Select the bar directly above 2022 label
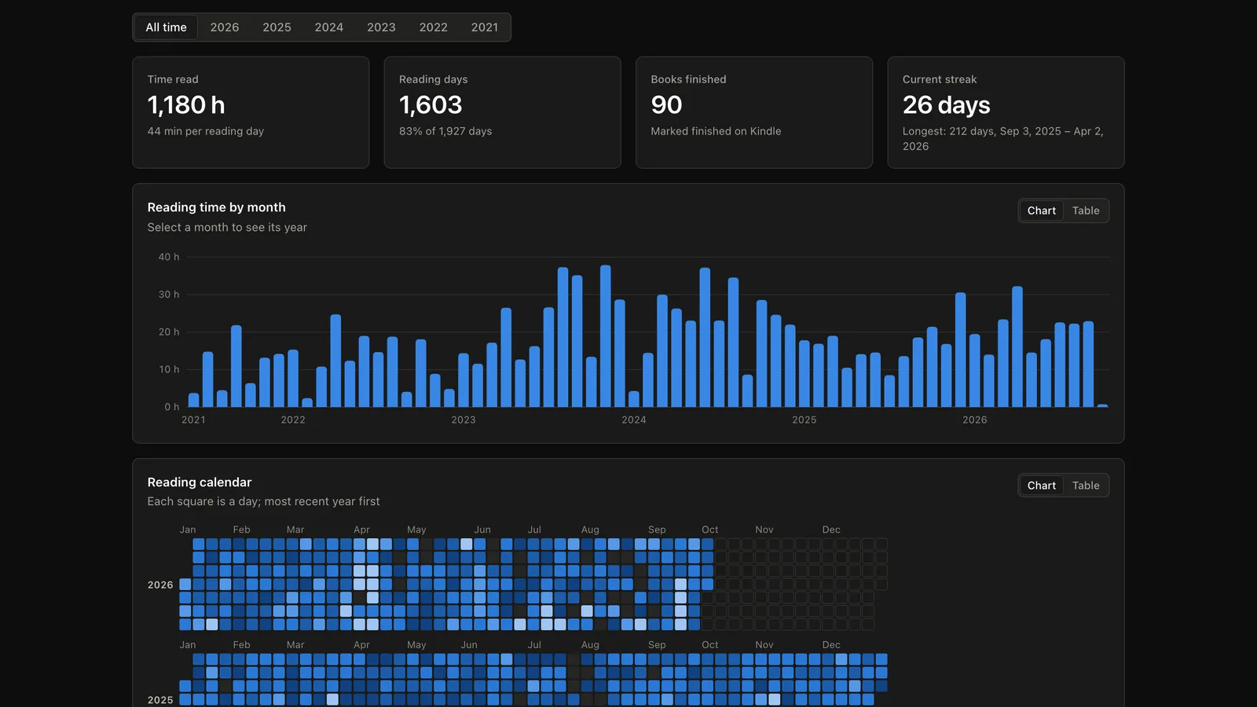Viewport: 1257px width, 707px height. tap(293, 379)
